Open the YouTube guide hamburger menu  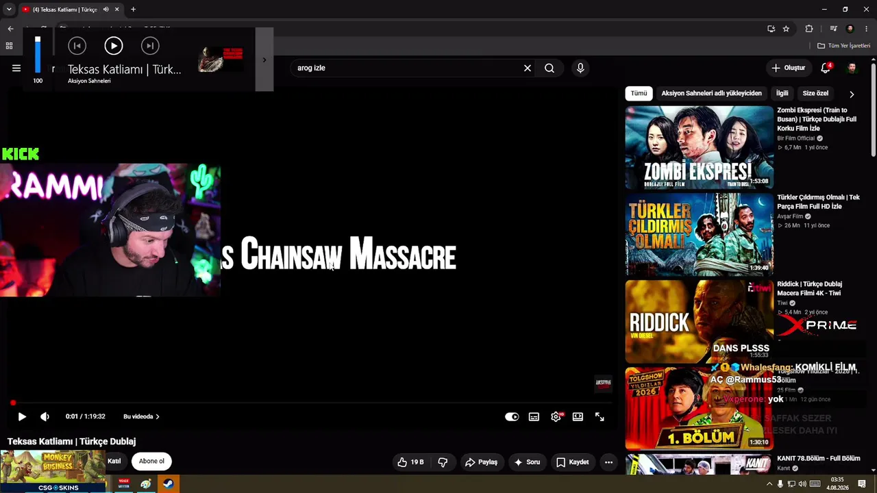point(16,68)
